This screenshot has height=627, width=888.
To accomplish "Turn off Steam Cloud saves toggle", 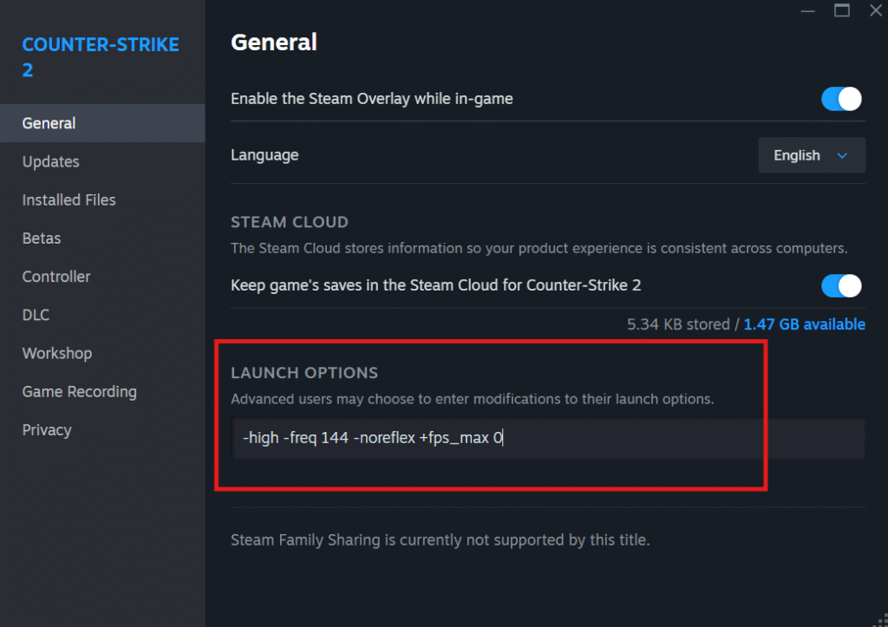I will tap(841, 285).
